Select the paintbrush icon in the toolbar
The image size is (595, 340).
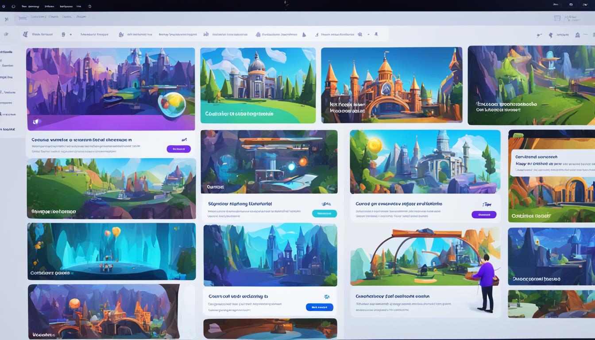click(x=25, y=34)
